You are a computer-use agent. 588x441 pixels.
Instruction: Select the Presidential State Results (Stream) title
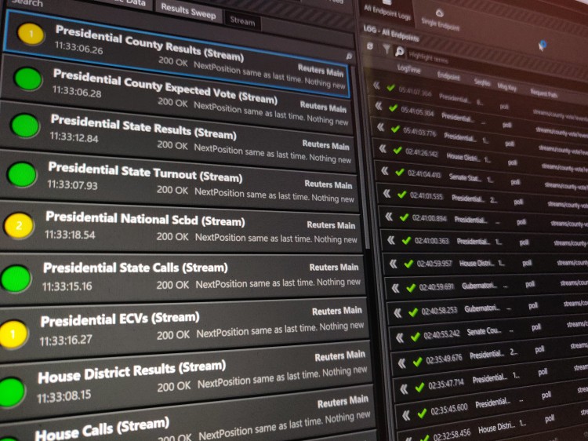pyautogui.click(x=143, y=126)
